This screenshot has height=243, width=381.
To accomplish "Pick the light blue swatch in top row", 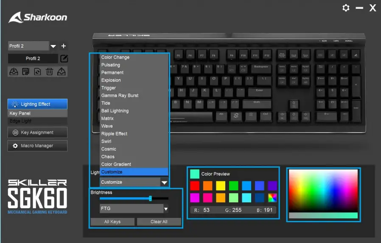I will (247, 186).
